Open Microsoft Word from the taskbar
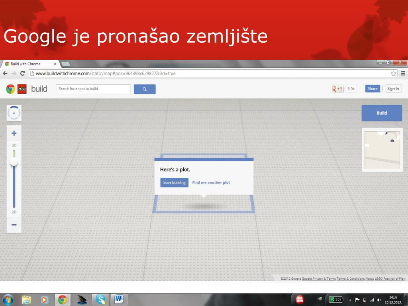Screen dimensions: 408x306 pyautogui.click(x=119, y=300)
